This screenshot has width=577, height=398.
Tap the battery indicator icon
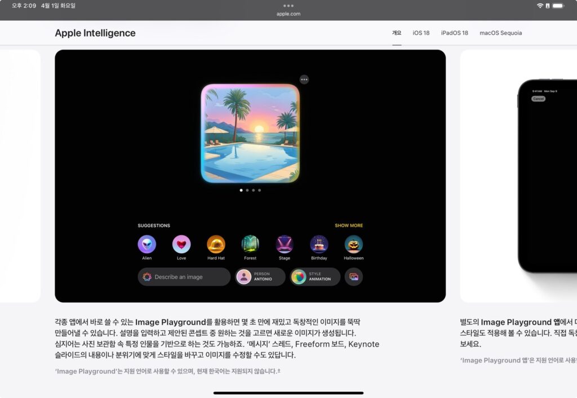tap(558, 6)
